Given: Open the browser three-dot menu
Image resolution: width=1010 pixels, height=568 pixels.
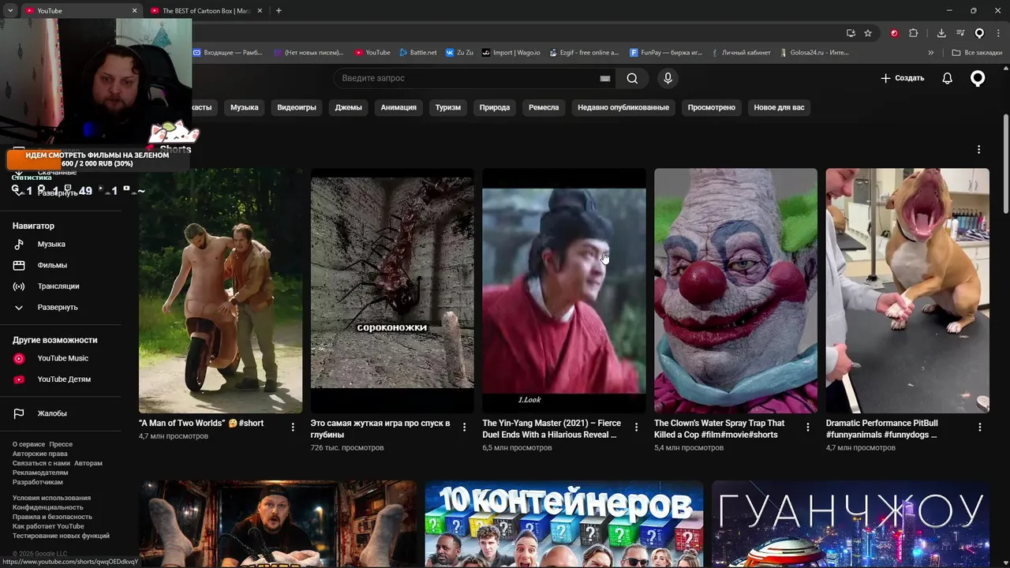Looking at the screenshot, I should (x=998, y=33).
